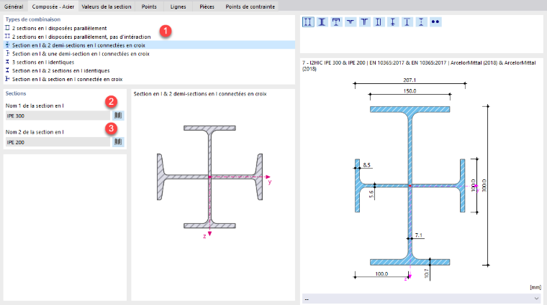
Task: Pick the crossed I-section toolbar icon
Action: point(393,22)
